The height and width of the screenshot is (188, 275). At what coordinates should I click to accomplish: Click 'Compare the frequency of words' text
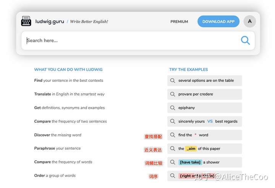pos(63,162)
